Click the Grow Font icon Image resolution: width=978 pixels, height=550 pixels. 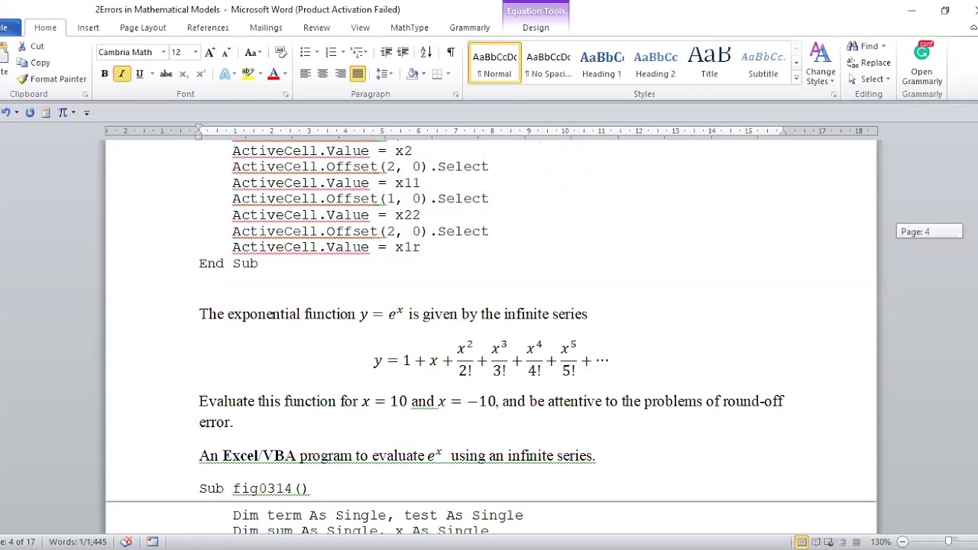[x=210, y=53]
